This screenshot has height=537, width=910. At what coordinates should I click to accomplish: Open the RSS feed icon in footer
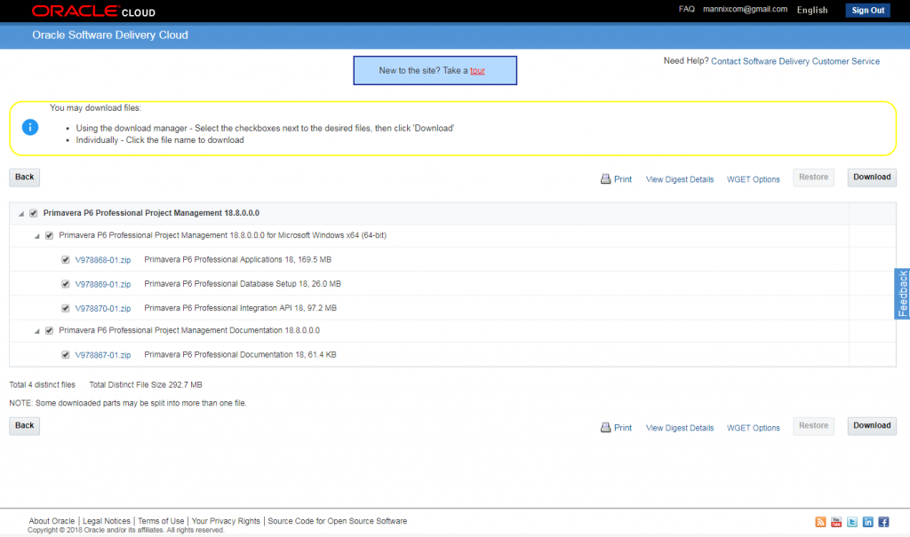(820, 522)
